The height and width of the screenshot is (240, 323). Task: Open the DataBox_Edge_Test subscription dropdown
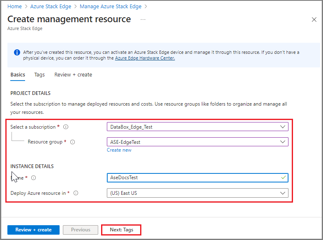[x=198, y=127]
